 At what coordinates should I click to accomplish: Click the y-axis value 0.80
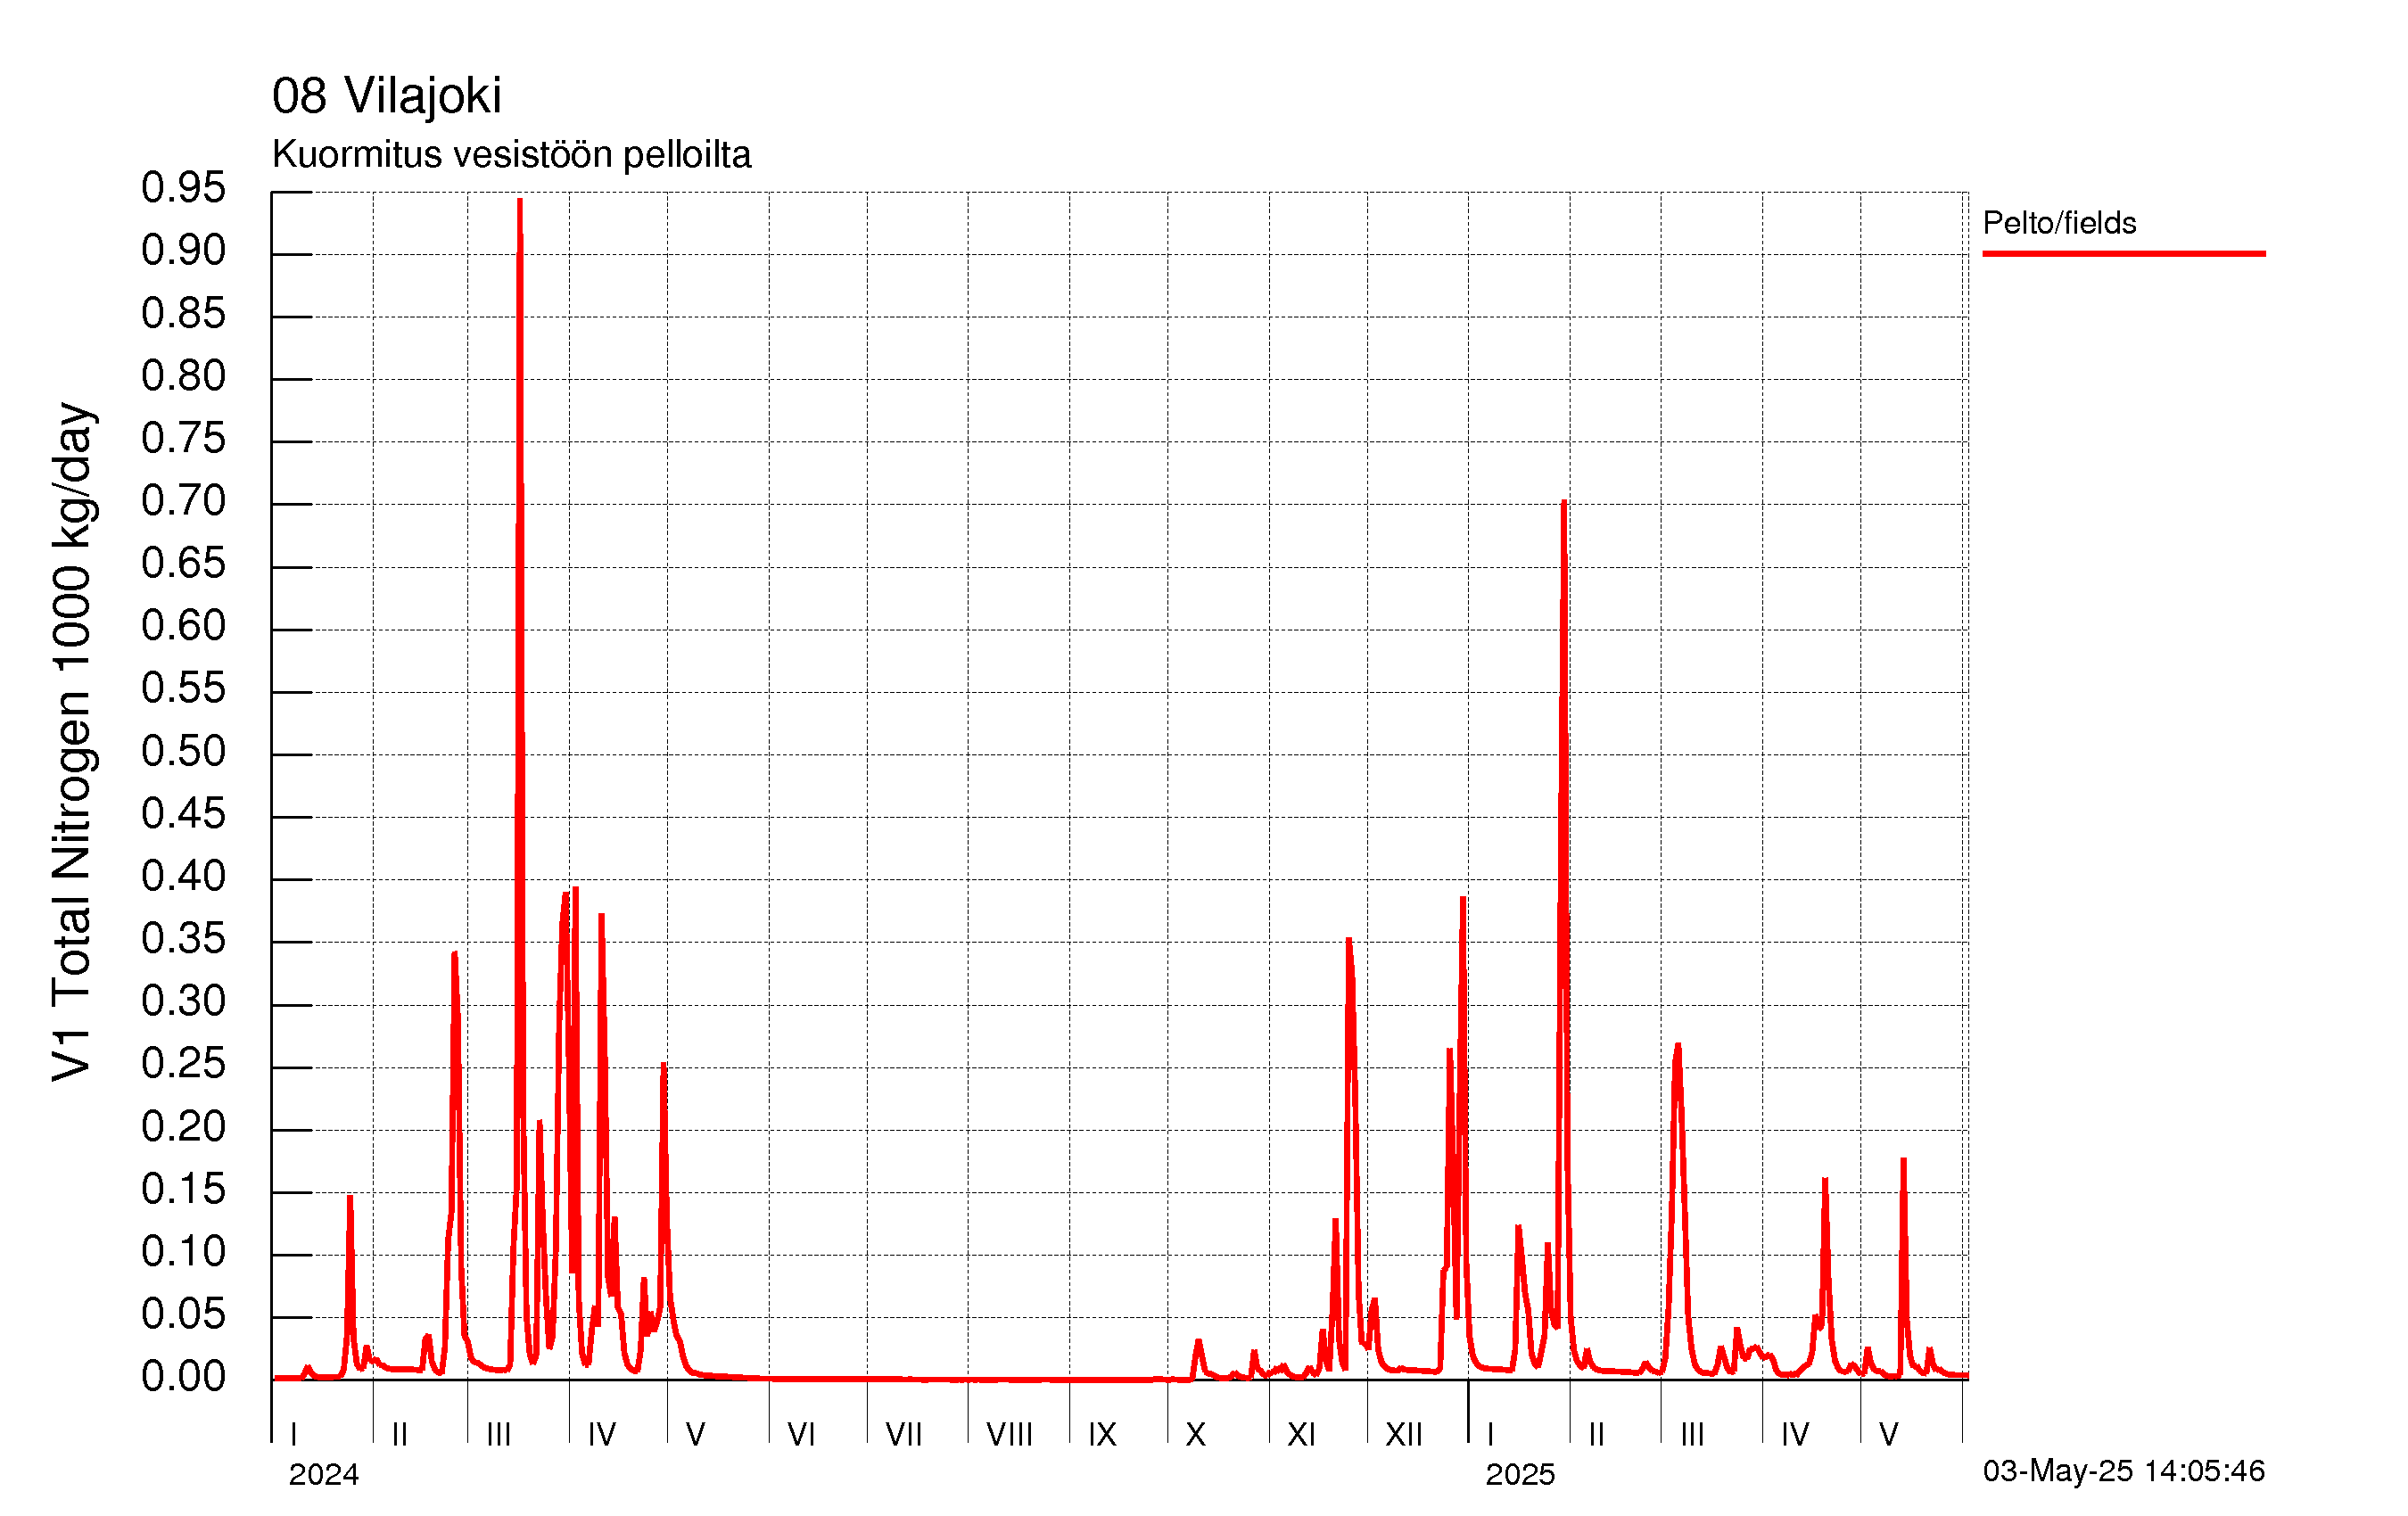click(183, 376)
